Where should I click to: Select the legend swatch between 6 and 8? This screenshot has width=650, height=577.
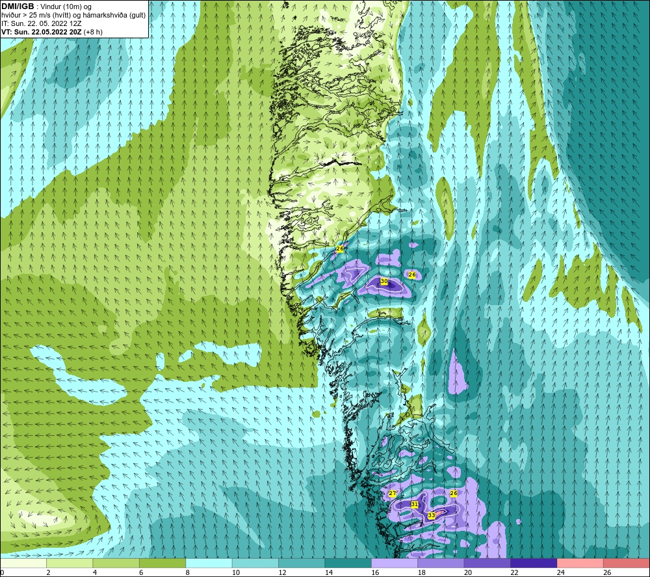click(162, 563)
